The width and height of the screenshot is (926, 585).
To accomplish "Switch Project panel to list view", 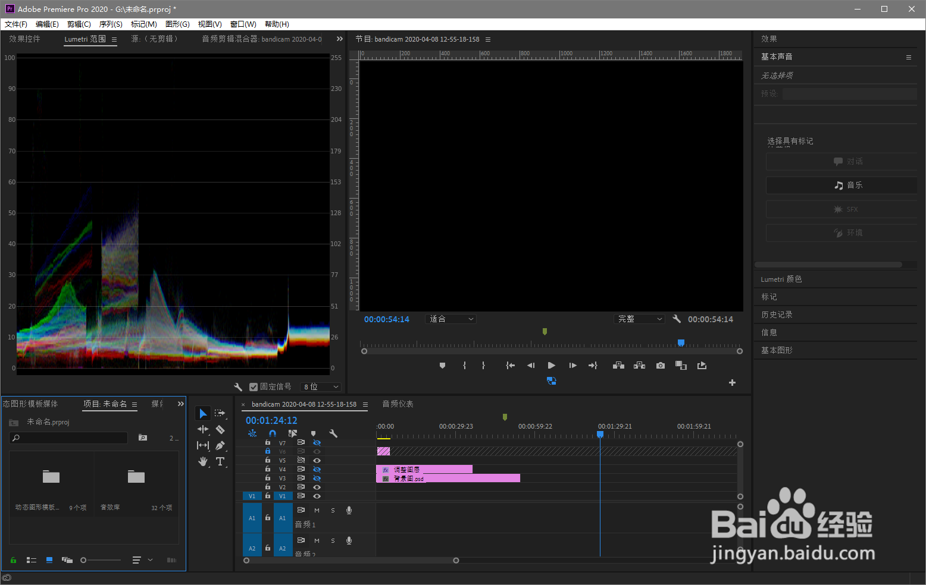I will pos(32,560).
